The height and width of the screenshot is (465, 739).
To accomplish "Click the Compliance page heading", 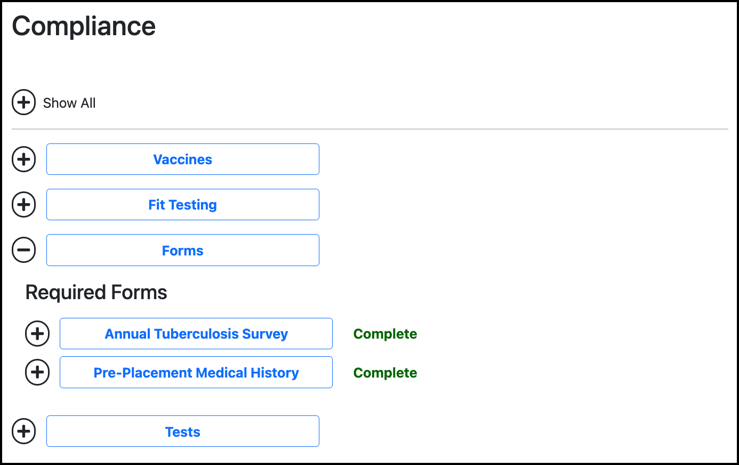I will coord(84,26).
